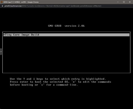133x109 pixels.
Task: Click the browser address bar URL
Action: [53, 6]
